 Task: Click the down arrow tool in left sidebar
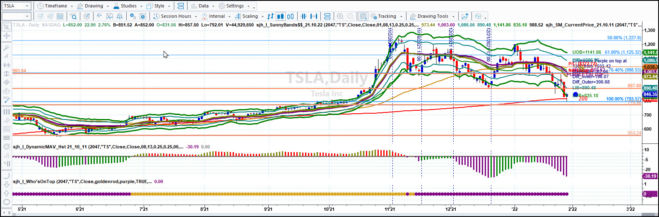click(x=7, y=184)
